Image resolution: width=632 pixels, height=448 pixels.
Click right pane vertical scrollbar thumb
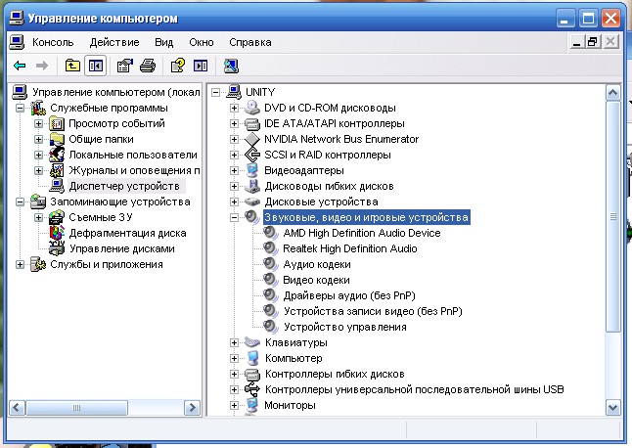(612, 217)
